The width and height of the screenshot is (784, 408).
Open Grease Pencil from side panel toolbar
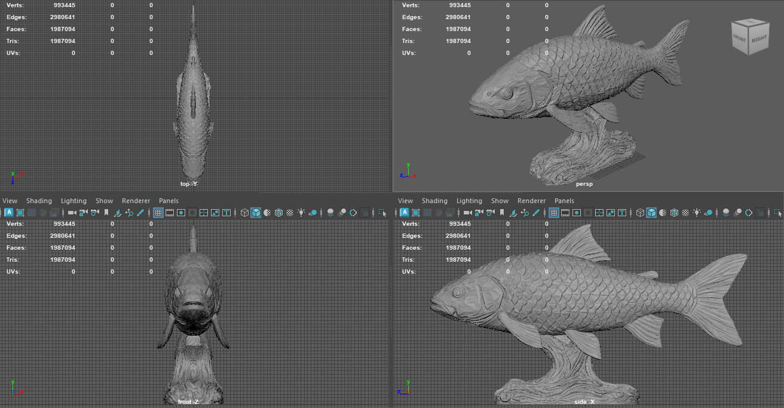pyautogui.click(x=536, y=212)
